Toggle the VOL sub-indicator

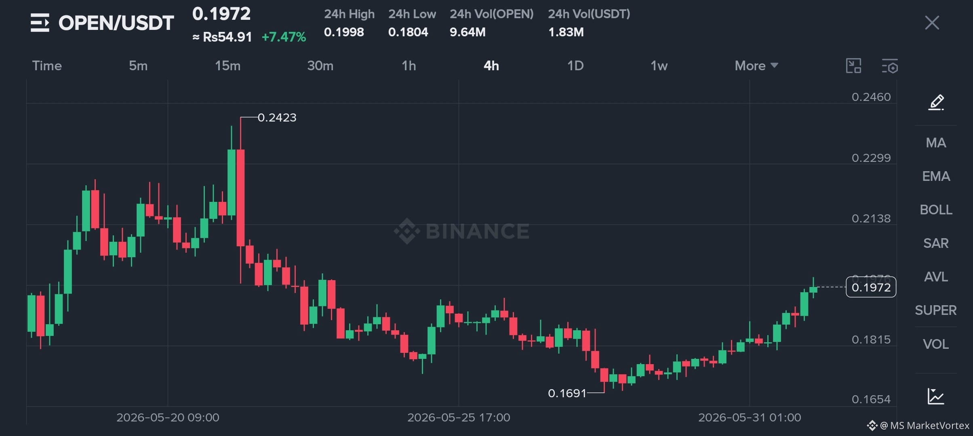pos(936,344)
